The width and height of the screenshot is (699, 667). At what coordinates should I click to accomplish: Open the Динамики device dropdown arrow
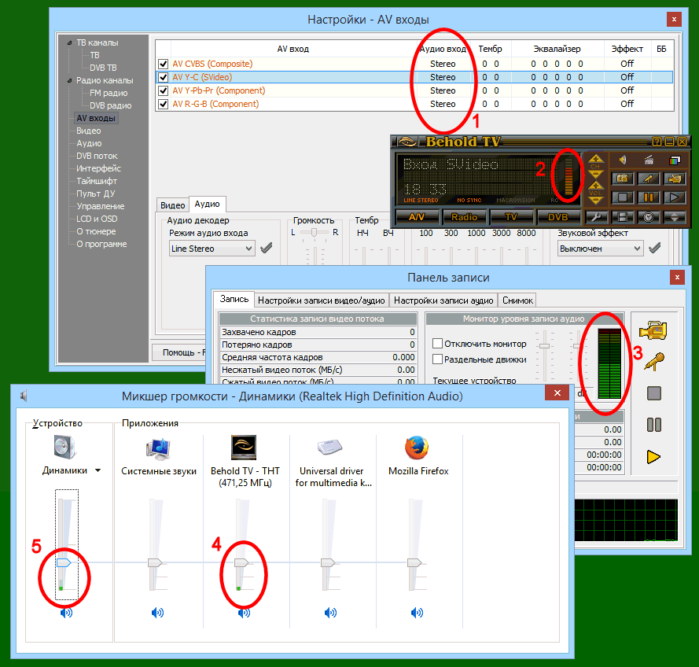[x=97, y=471]
